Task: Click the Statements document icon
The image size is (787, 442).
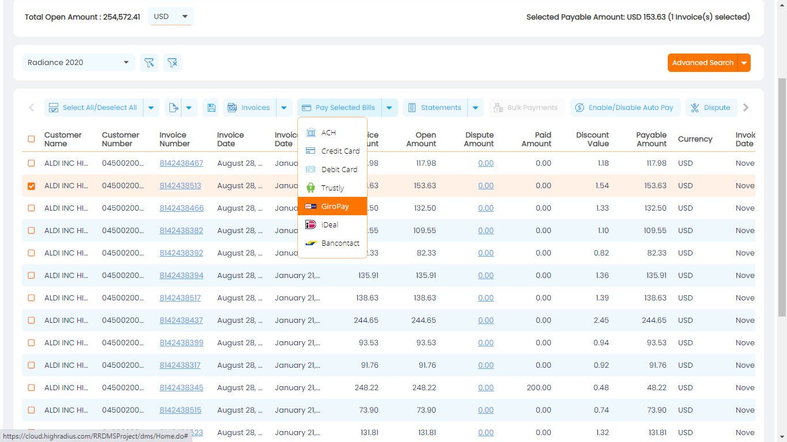Action: pos(413,107)
